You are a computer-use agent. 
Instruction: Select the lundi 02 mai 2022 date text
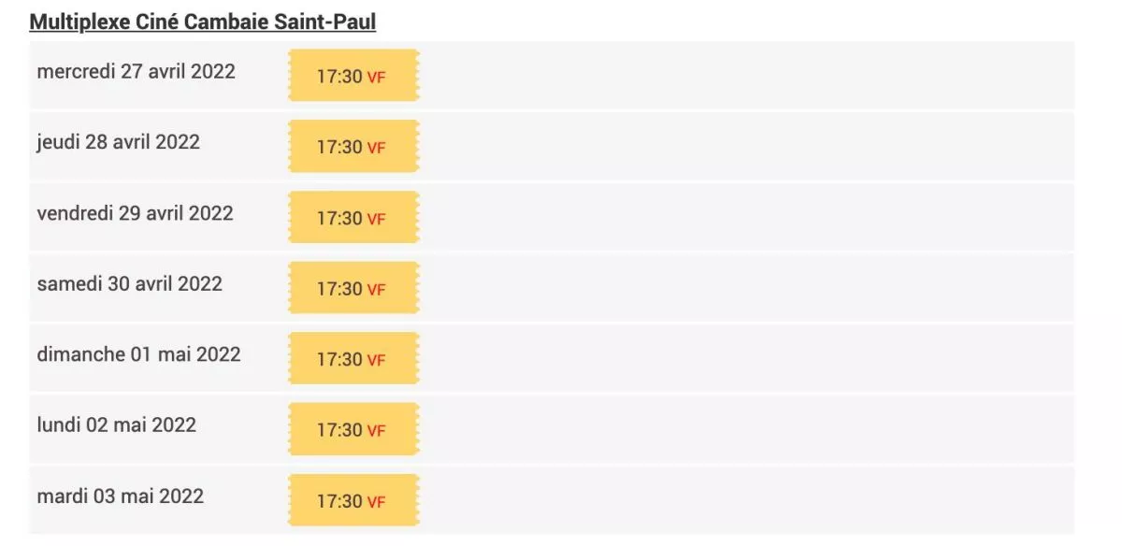(117, 425)
